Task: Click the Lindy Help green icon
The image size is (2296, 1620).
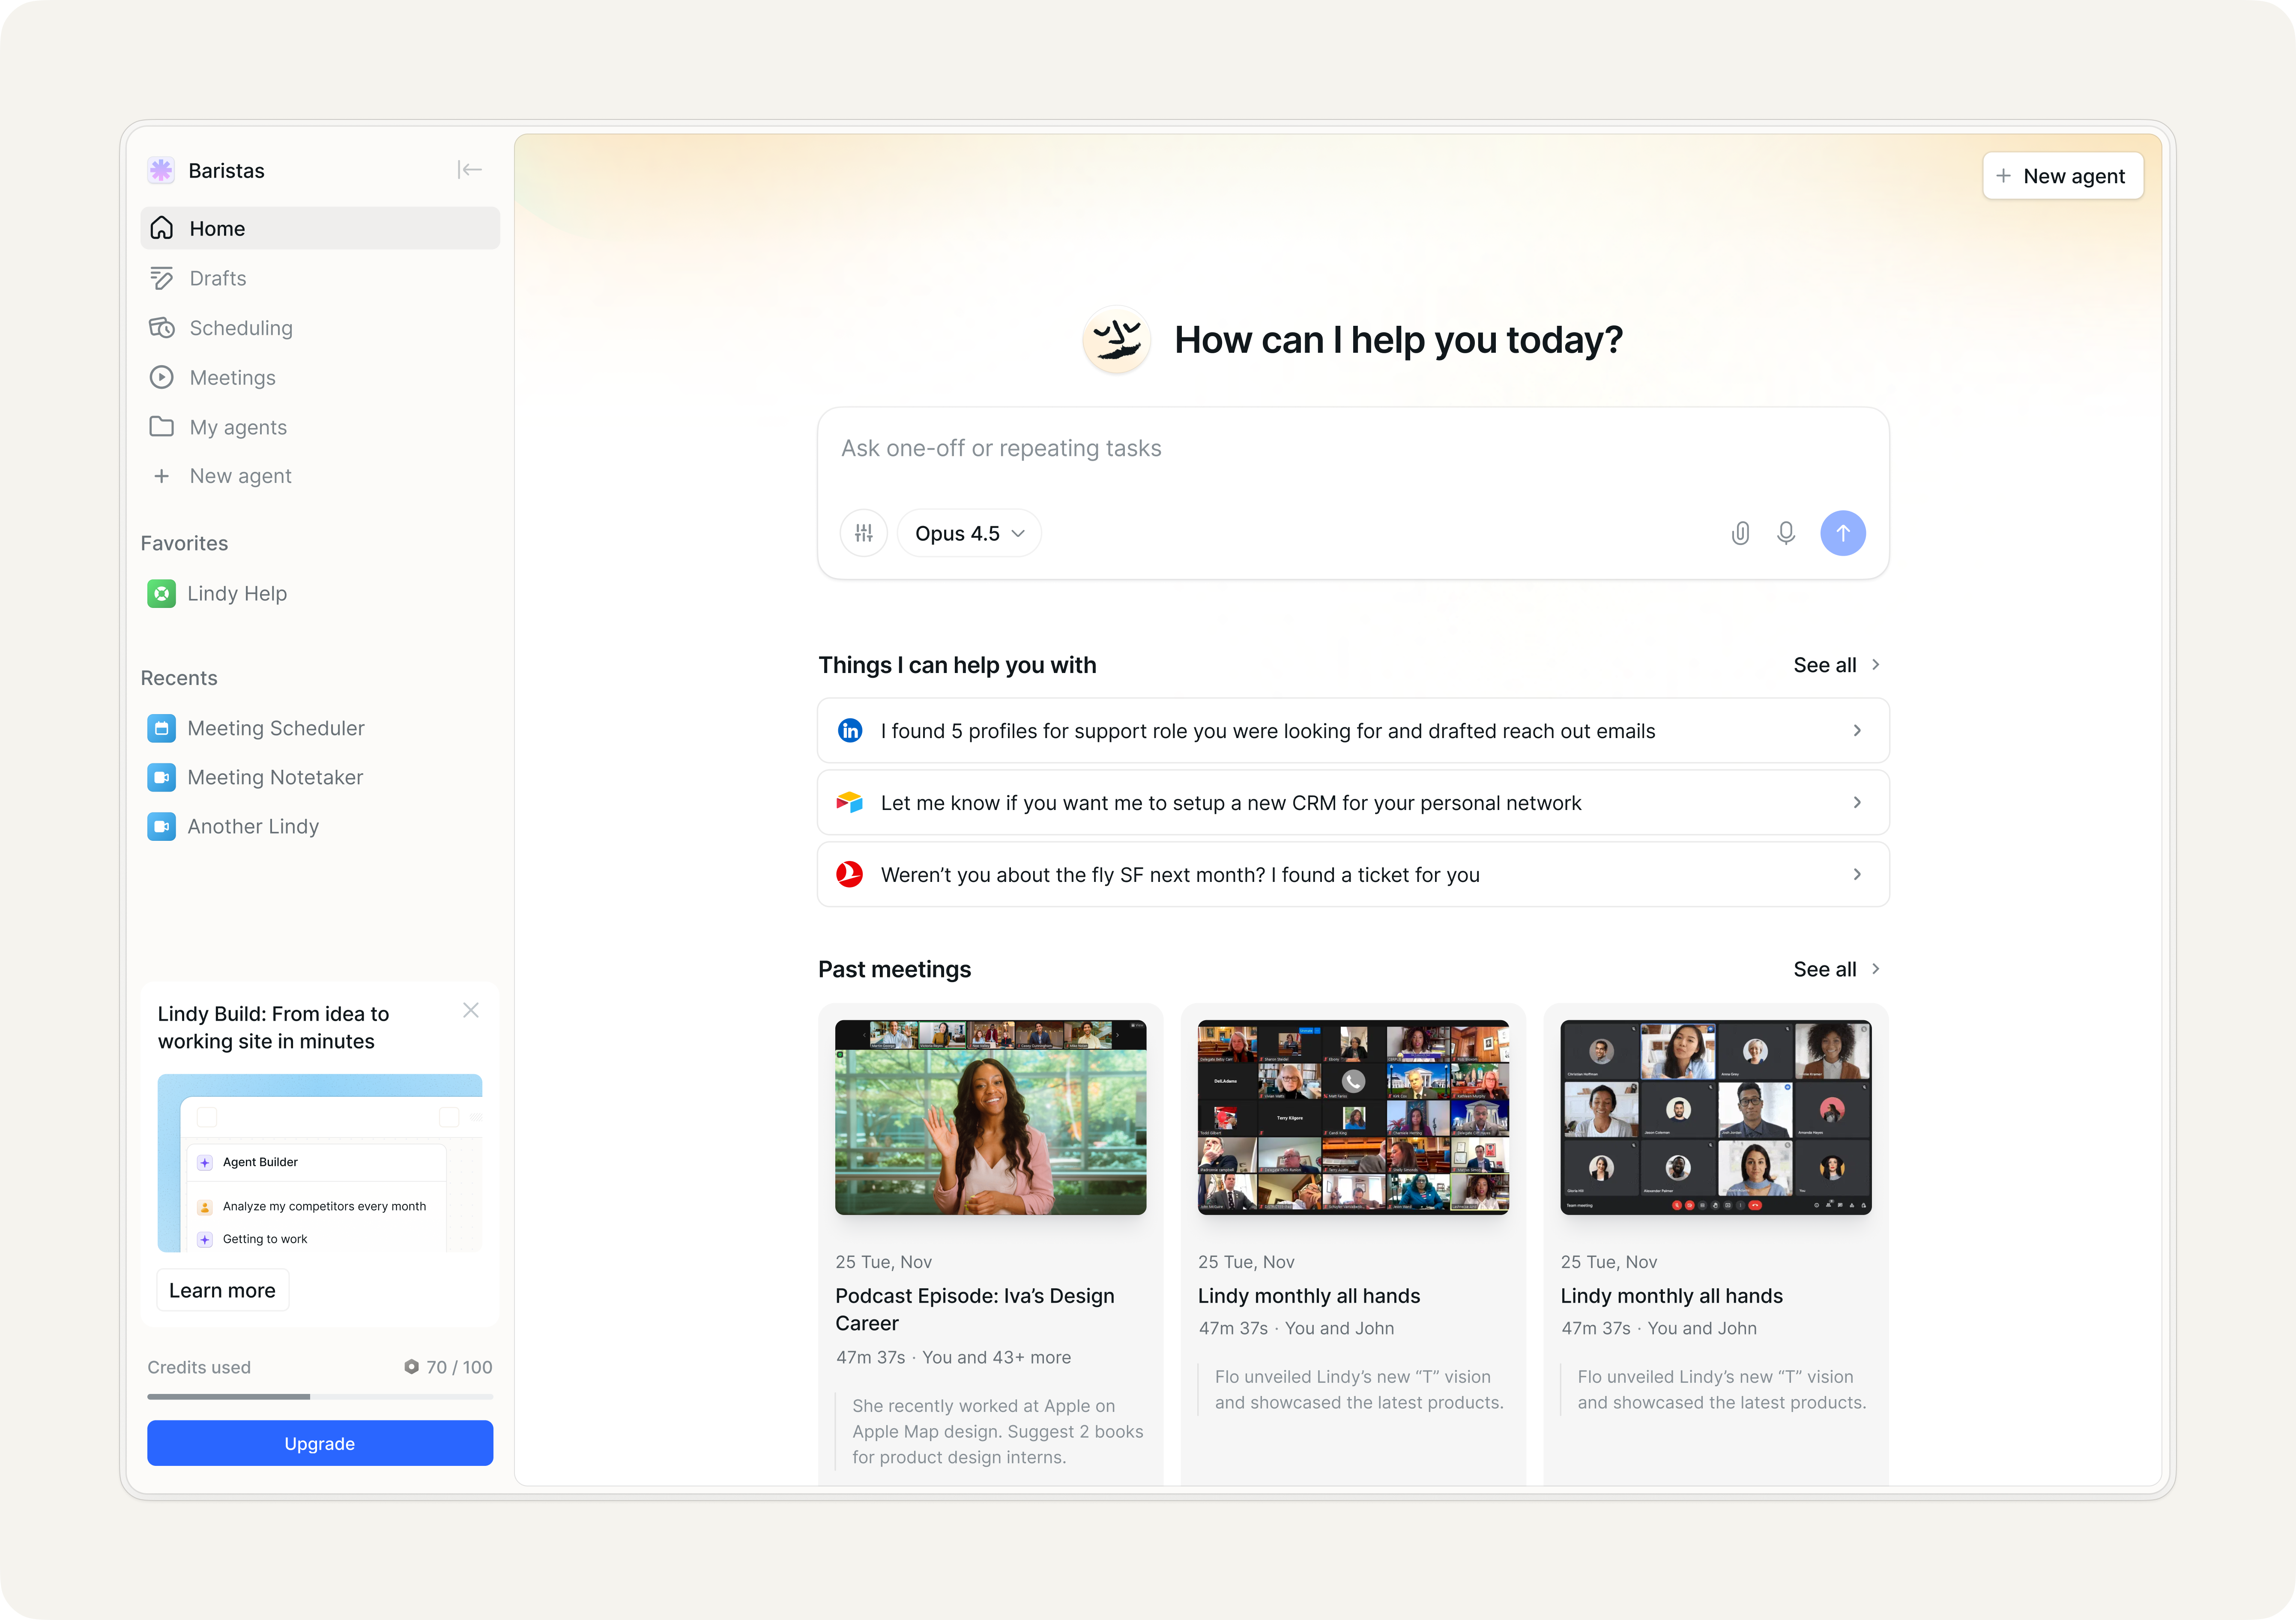Action: click(161, 594)
